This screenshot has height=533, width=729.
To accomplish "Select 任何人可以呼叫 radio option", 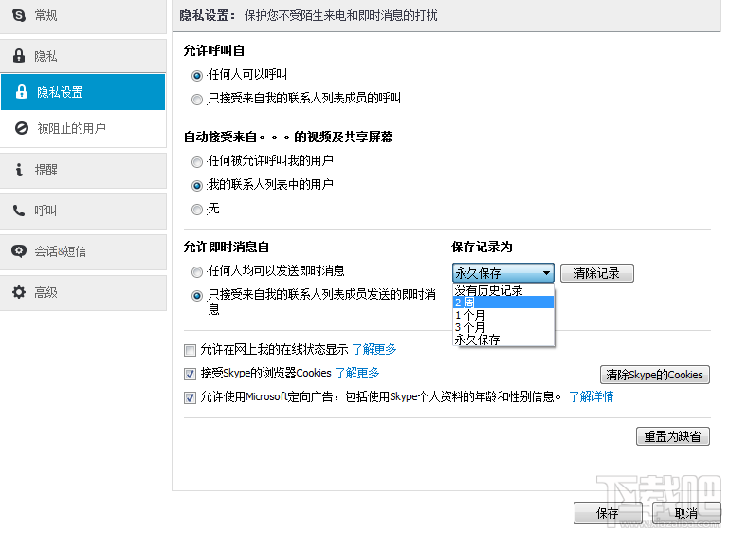I will pos(197,75).
